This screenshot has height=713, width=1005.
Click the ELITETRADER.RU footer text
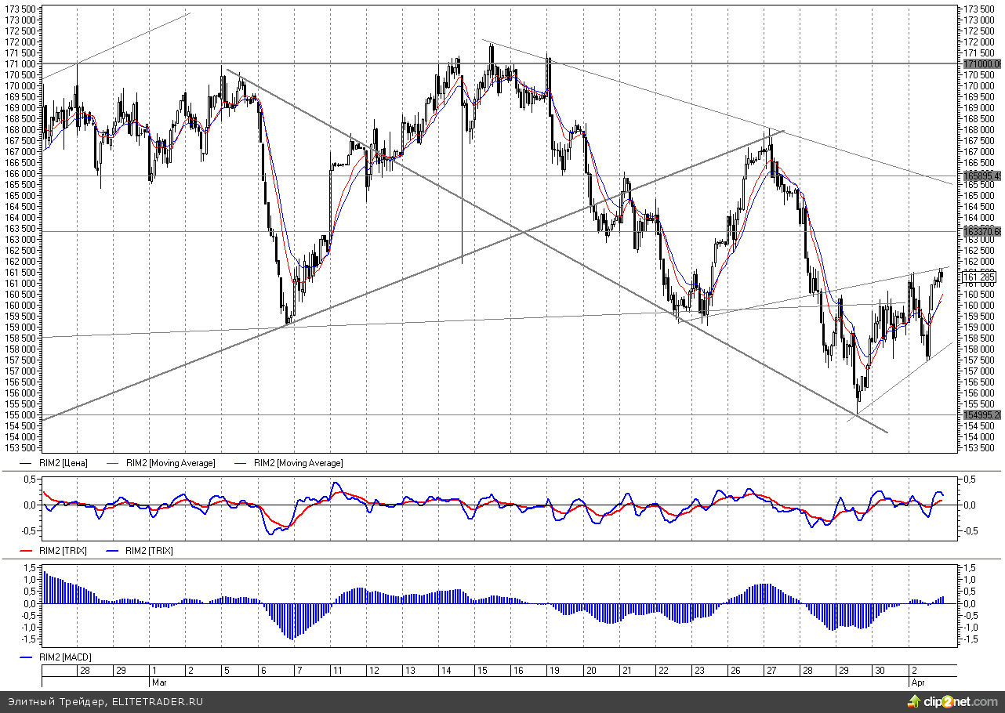pos(157,701)
